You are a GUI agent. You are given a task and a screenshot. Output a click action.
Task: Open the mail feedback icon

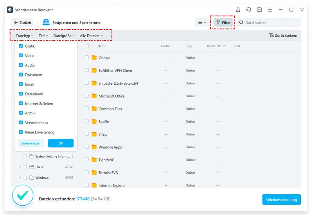259,9
